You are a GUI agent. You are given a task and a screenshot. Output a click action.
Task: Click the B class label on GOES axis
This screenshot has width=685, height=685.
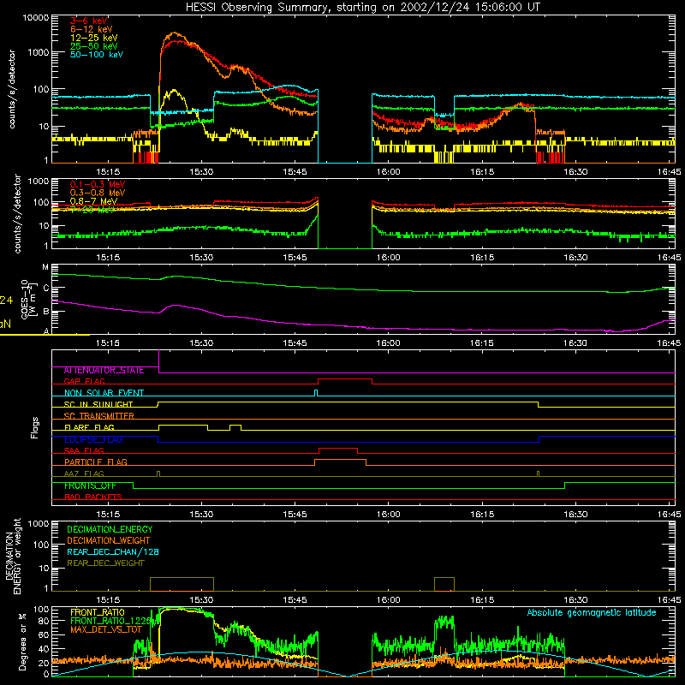pos(46,312)
